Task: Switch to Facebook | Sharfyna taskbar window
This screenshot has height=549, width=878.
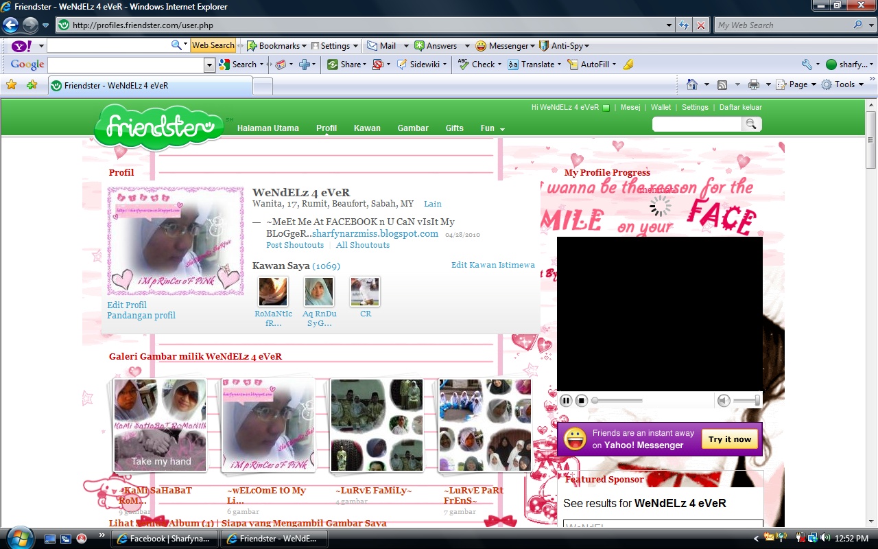Action: pyautogui.click(x=165, y=539)
